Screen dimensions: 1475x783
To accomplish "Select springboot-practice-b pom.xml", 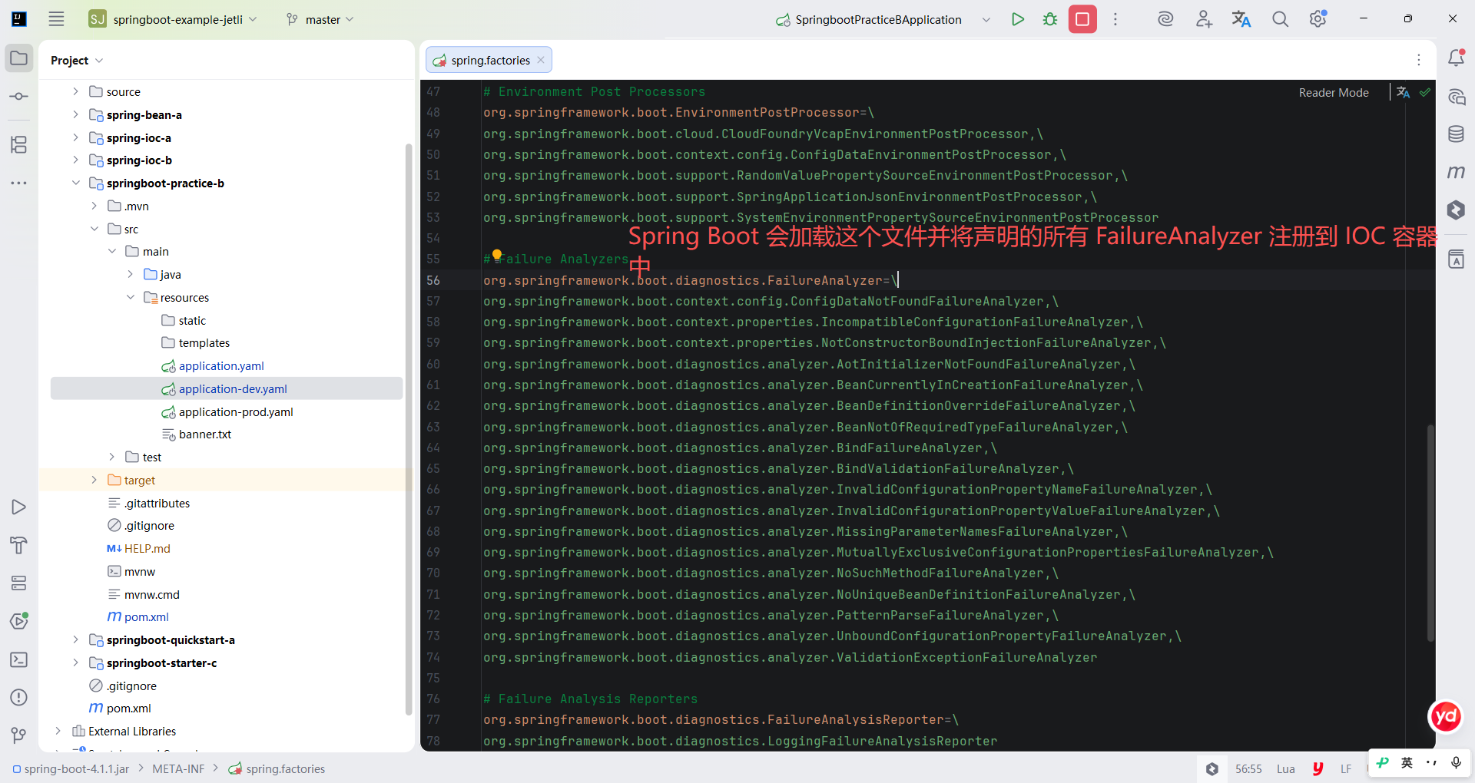I will point(146,617).
